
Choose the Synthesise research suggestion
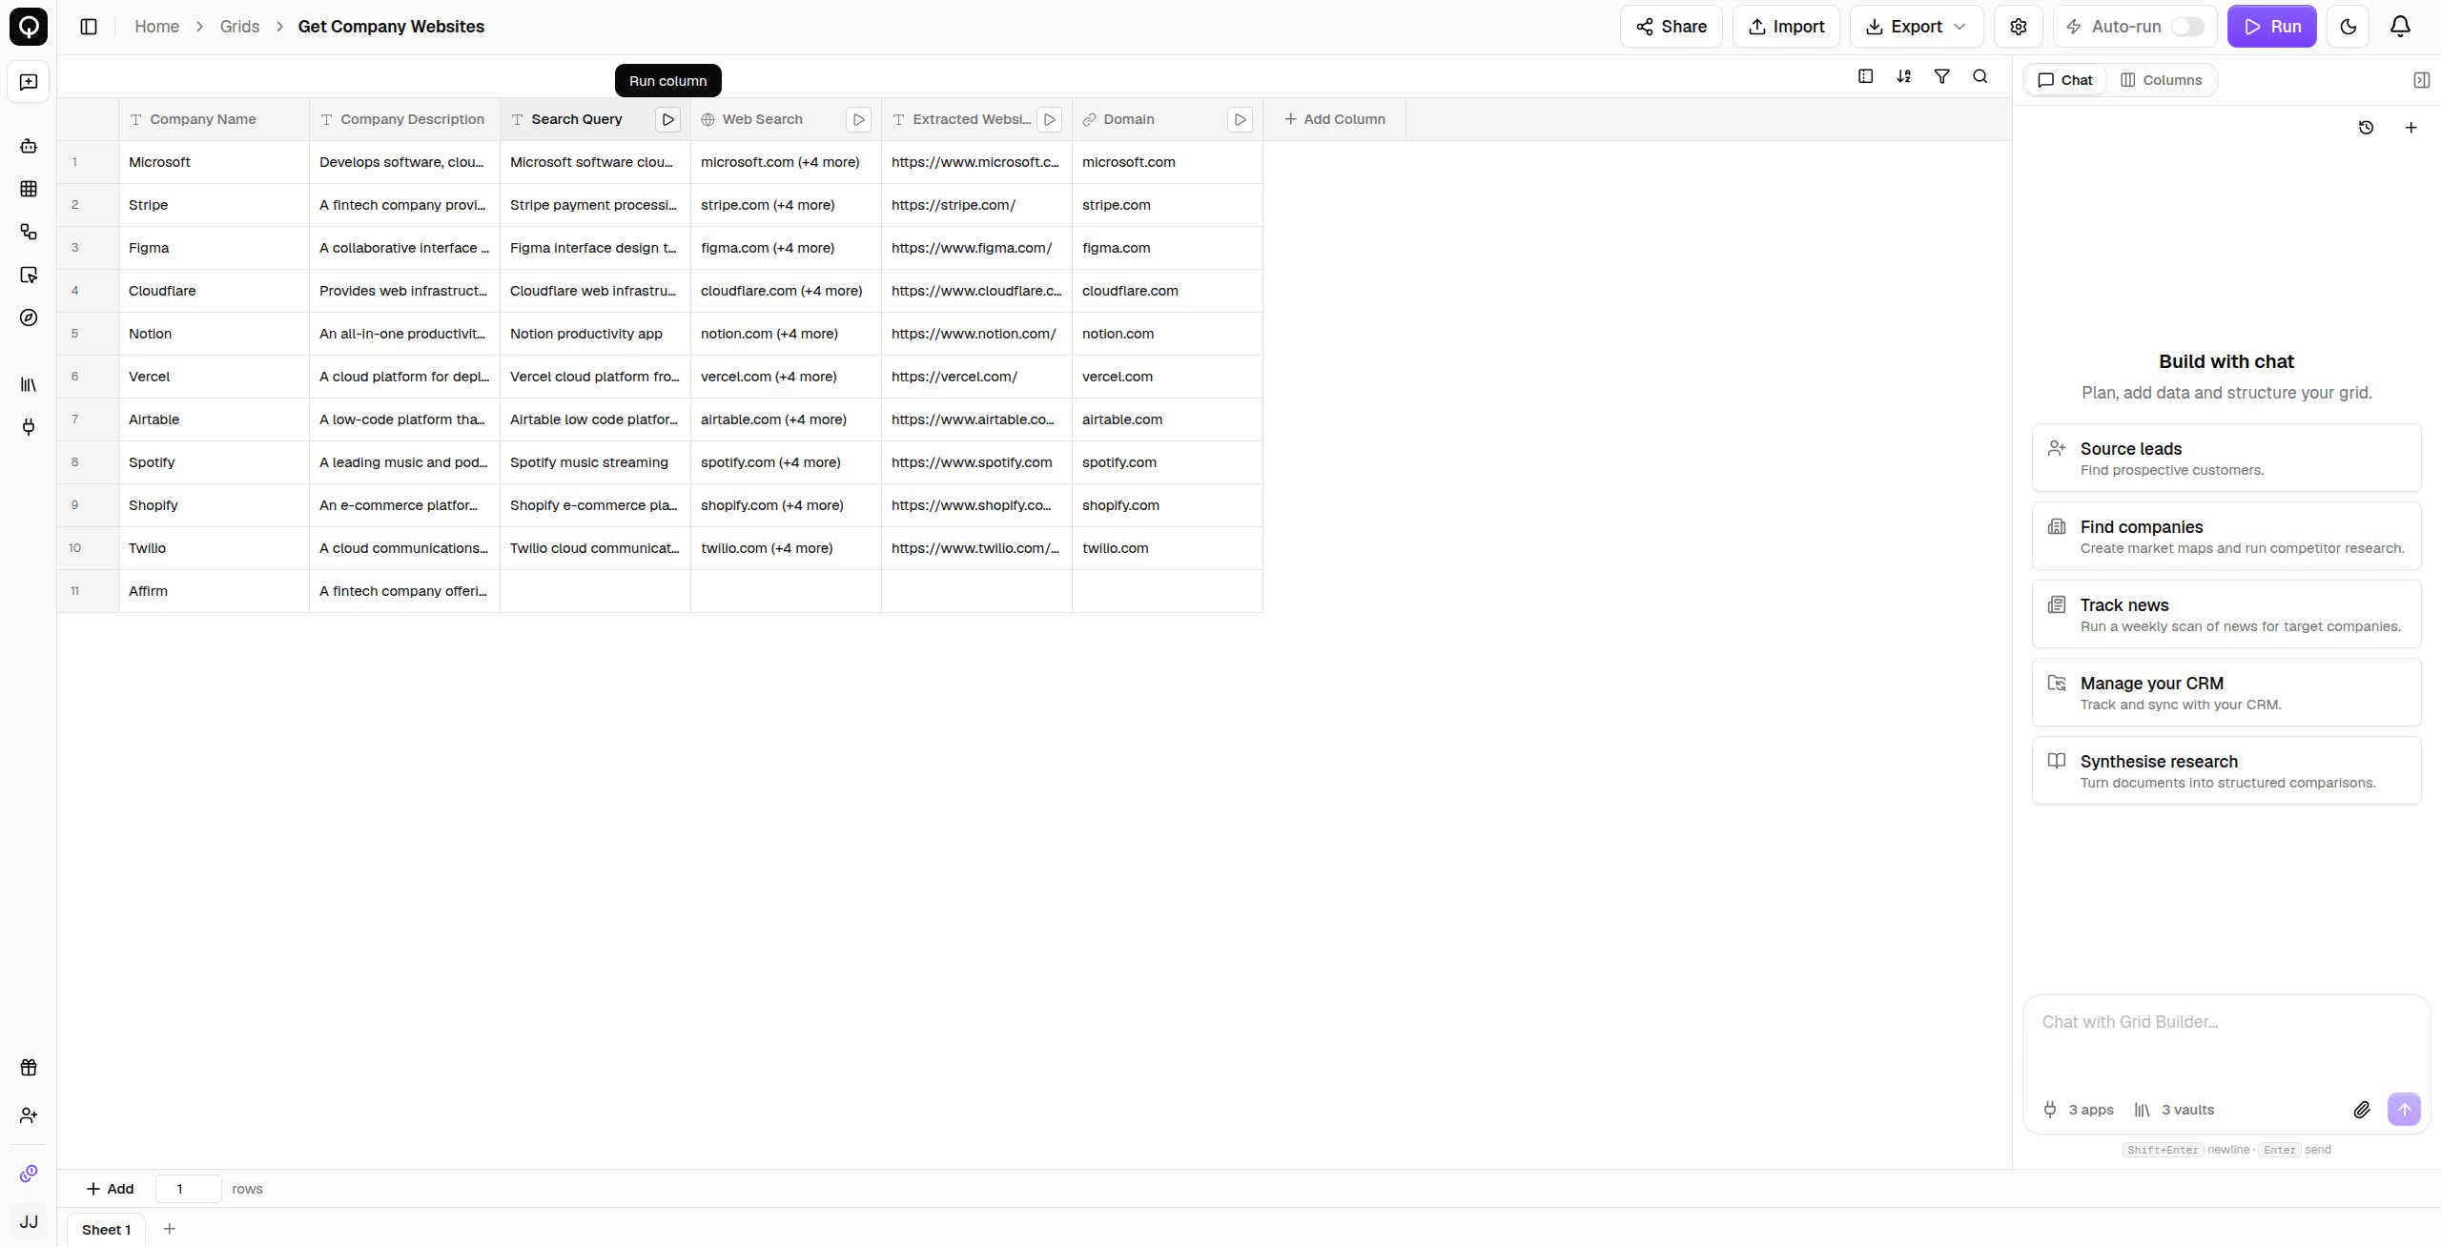[2226, 770]
